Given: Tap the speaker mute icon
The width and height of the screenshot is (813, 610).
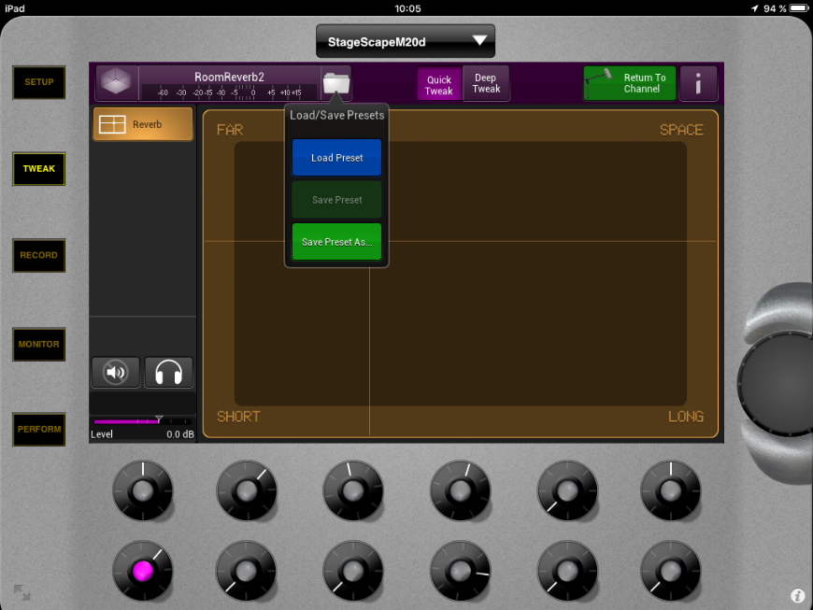Looking at the screenshot, I should pyautogui.click(x=116, y=373).
